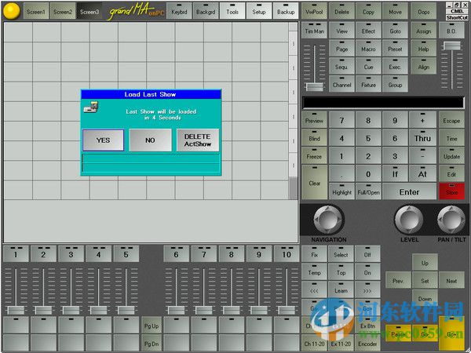Select the Fixture key
This screenshot has height=353, width=471.
[x=369, y=84]
